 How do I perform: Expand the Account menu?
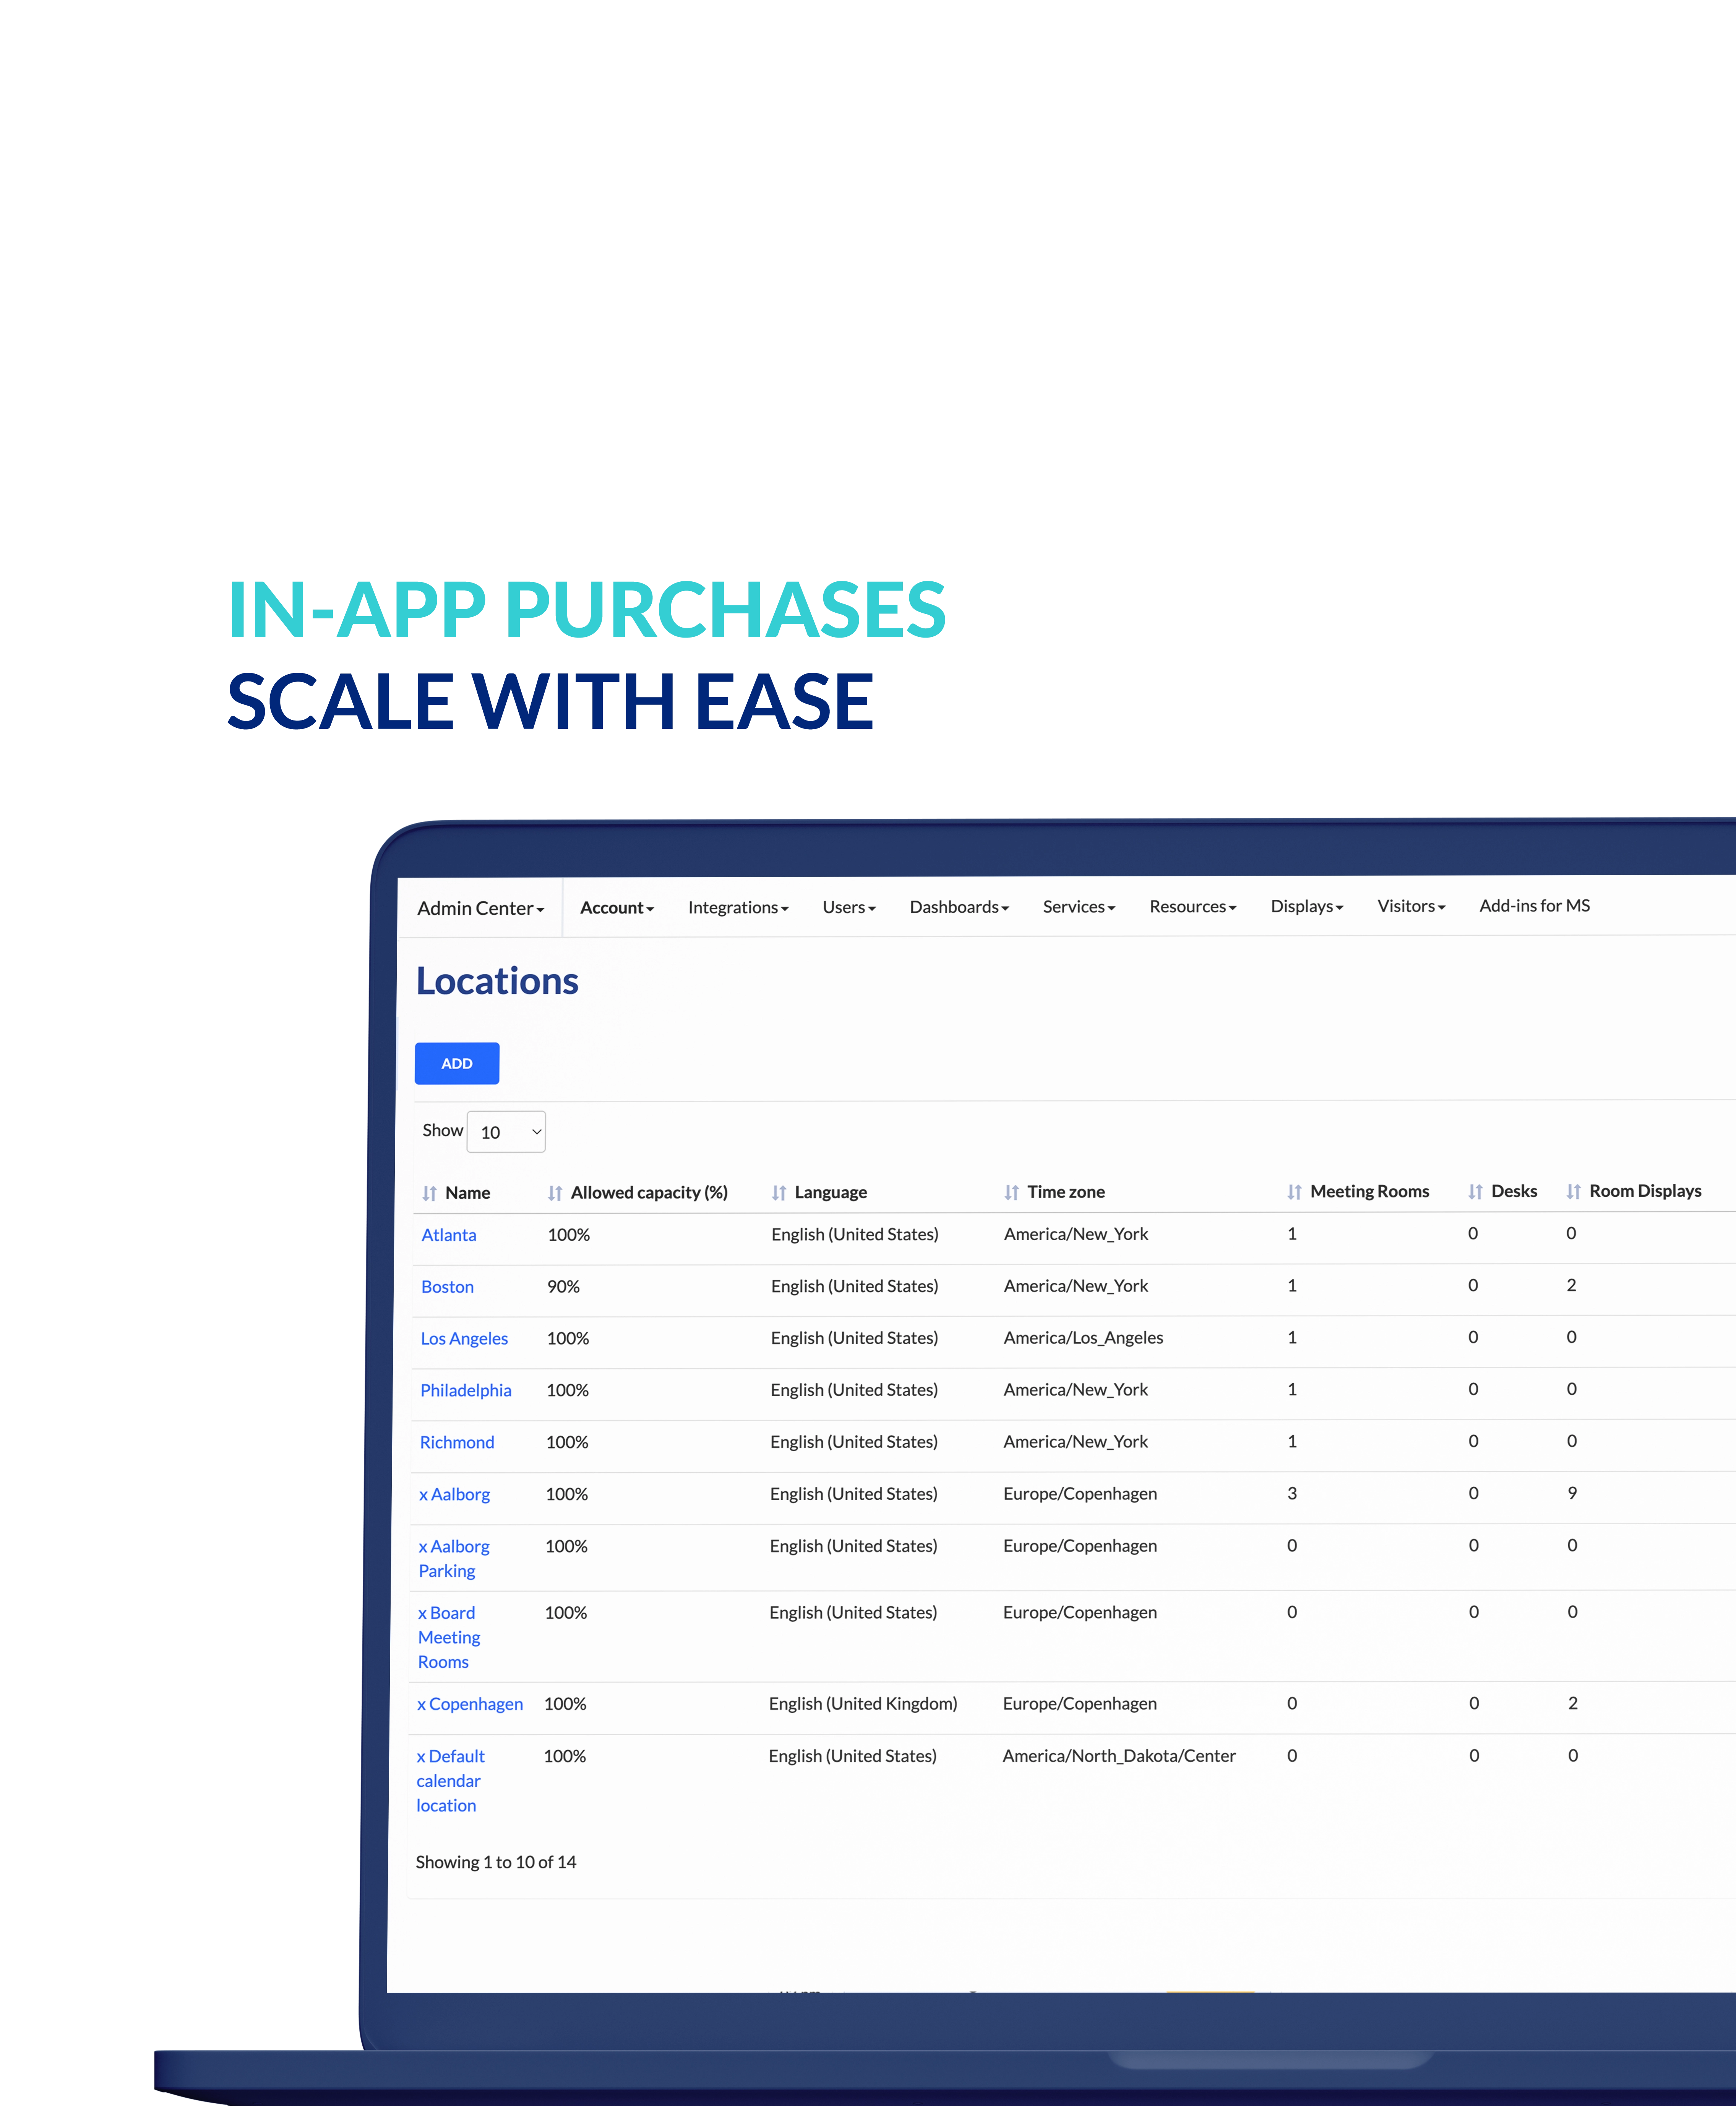(617, 908)
